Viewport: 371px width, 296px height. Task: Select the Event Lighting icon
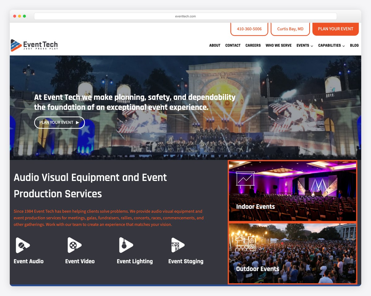click(127, 245)
